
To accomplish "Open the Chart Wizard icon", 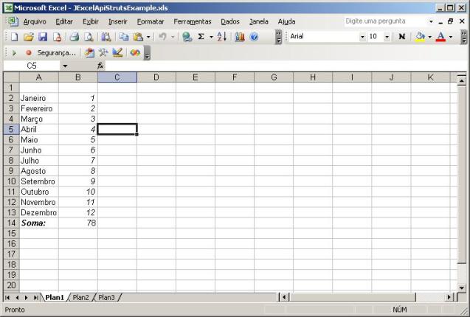I will 240,36.
